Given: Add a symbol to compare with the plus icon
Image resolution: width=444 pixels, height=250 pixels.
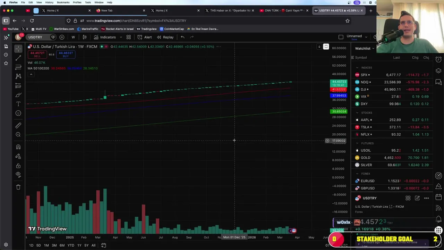Looking at the screenshot, I should coord(62,37).
